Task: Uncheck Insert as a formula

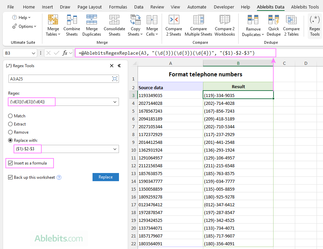Action: (x=10, y=163)
